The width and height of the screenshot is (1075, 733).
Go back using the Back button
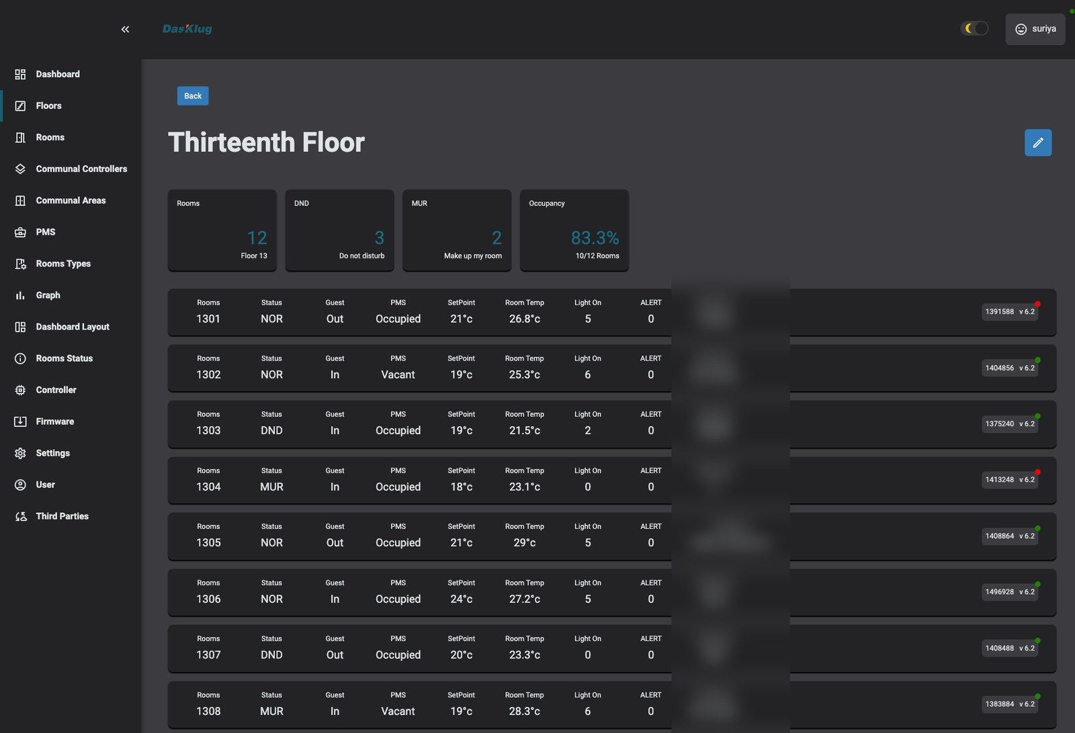click(x=193, y=96)
